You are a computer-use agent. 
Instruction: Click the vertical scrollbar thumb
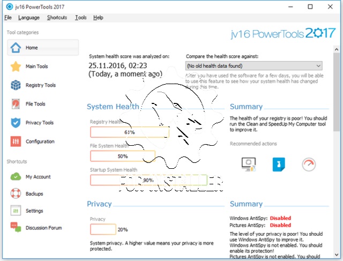[337, 92]
